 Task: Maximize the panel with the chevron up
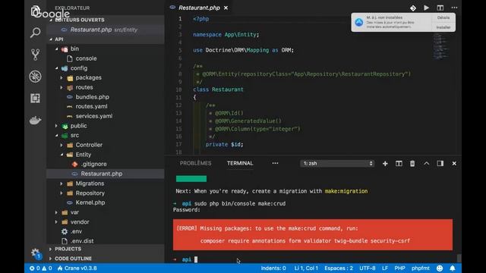coord(427,163)
